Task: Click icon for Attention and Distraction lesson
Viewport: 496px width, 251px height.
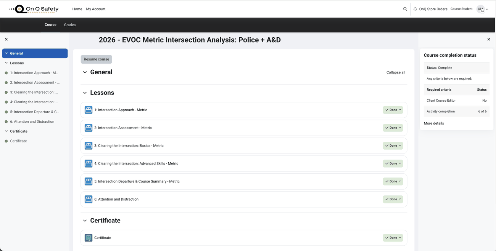Action: click(x=89, y=199)
